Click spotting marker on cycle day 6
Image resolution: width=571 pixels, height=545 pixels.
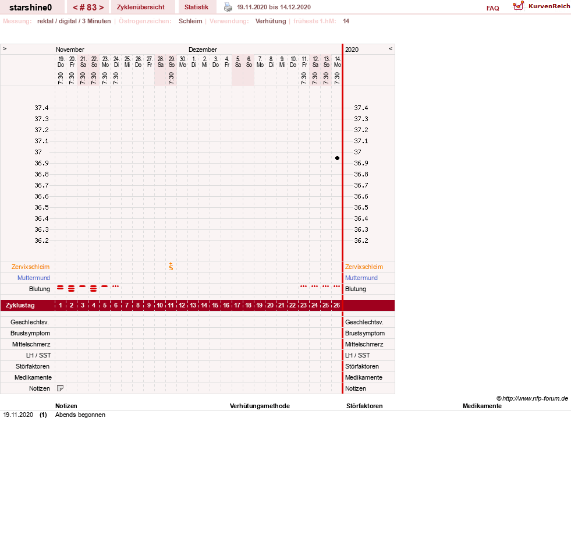[115, 286]
